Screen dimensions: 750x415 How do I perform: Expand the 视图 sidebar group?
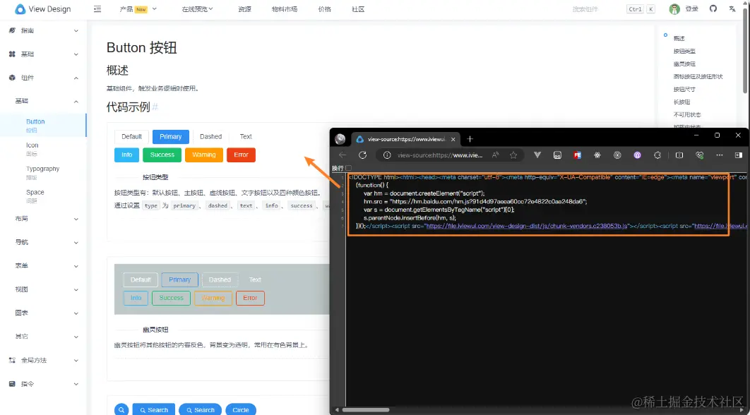[43, 289]
